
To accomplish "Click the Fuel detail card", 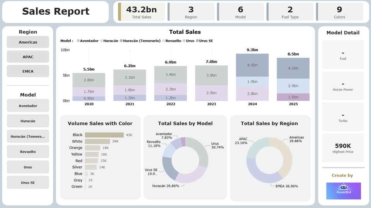I will point(343,55).
